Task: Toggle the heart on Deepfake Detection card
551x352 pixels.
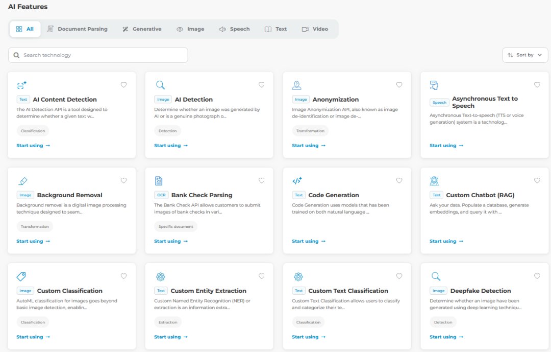Action: 537,276
